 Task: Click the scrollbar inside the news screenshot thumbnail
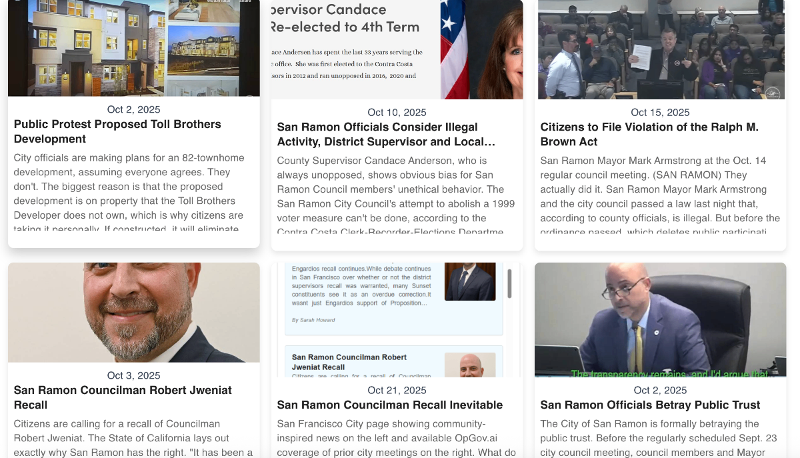point(510,283)
